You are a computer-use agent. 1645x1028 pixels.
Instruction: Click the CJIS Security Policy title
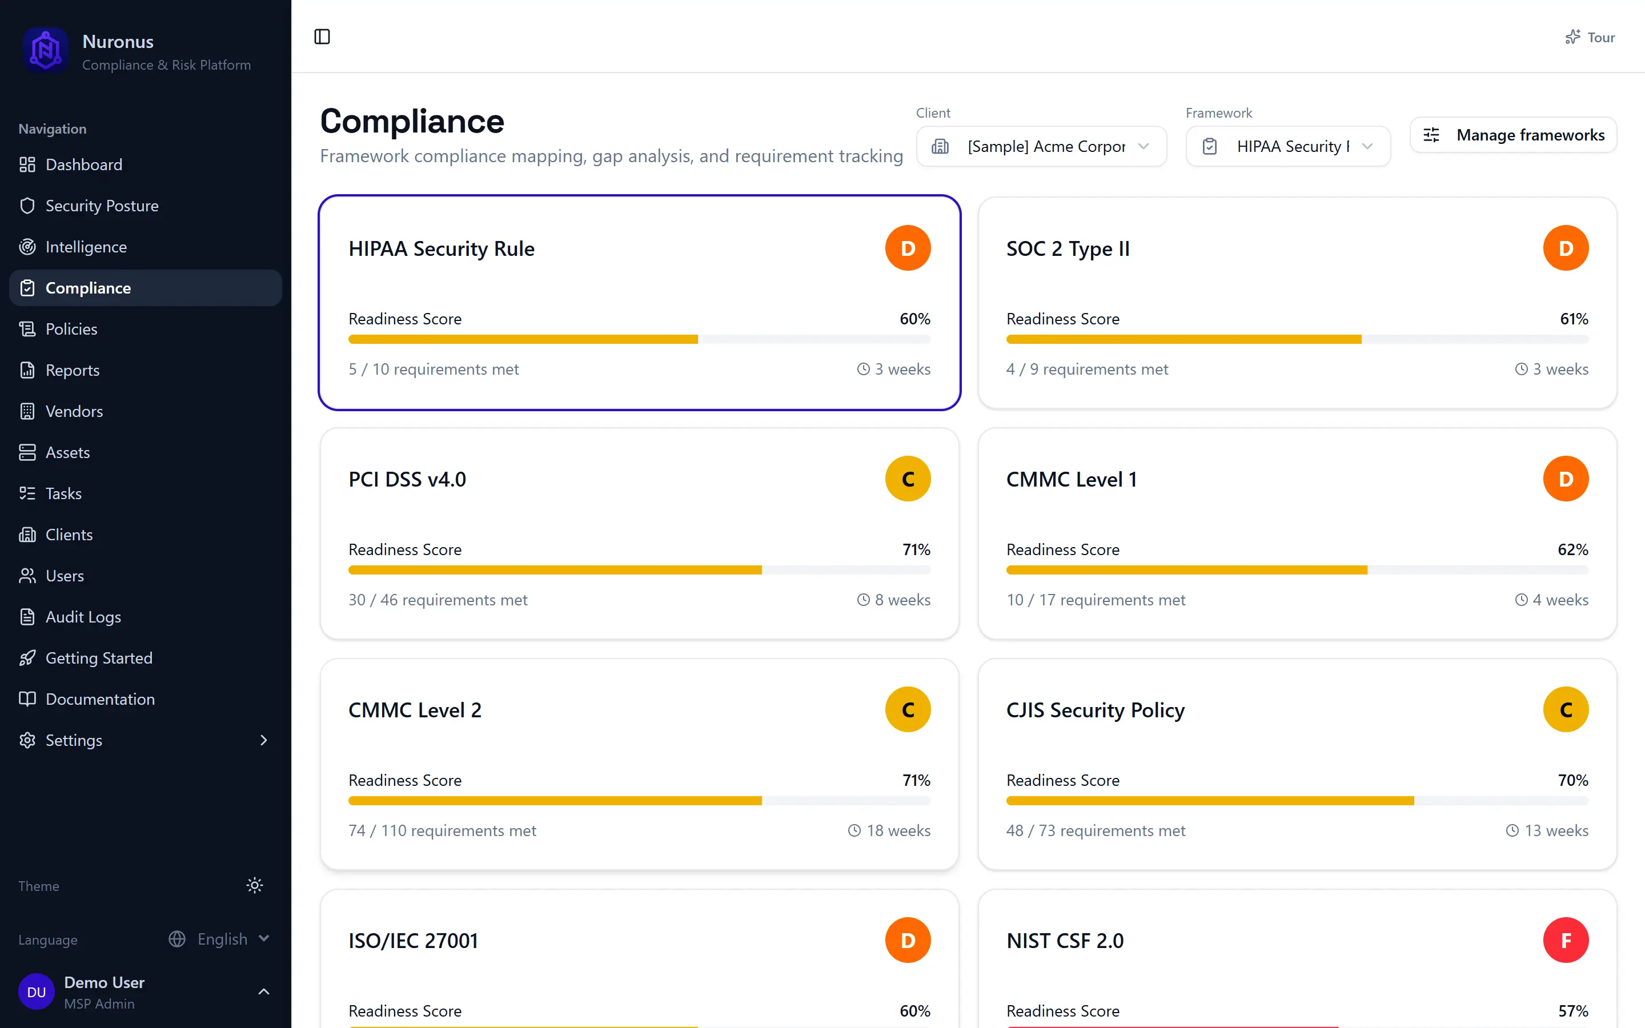(x=1095, y=710)
